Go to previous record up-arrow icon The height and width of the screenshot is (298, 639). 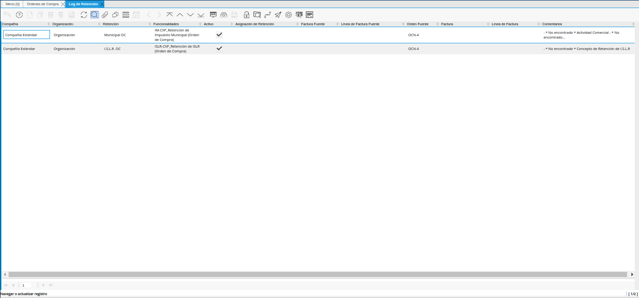click(x=180, y=15)
